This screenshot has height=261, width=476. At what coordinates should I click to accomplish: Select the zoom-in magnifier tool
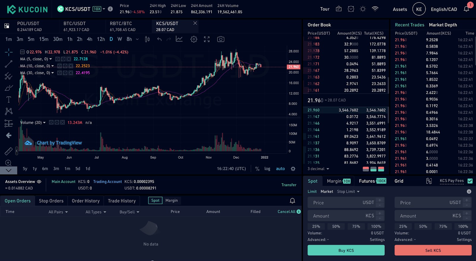[9, 163]
